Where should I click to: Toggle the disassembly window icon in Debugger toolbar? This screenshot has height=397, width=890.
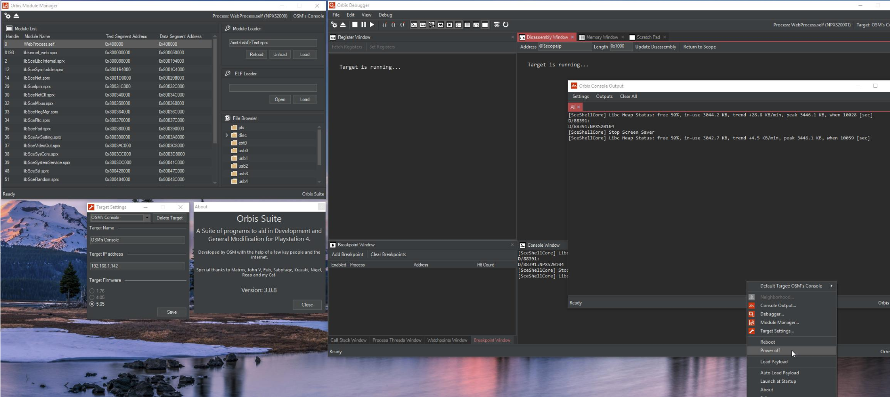pos(458,24)
